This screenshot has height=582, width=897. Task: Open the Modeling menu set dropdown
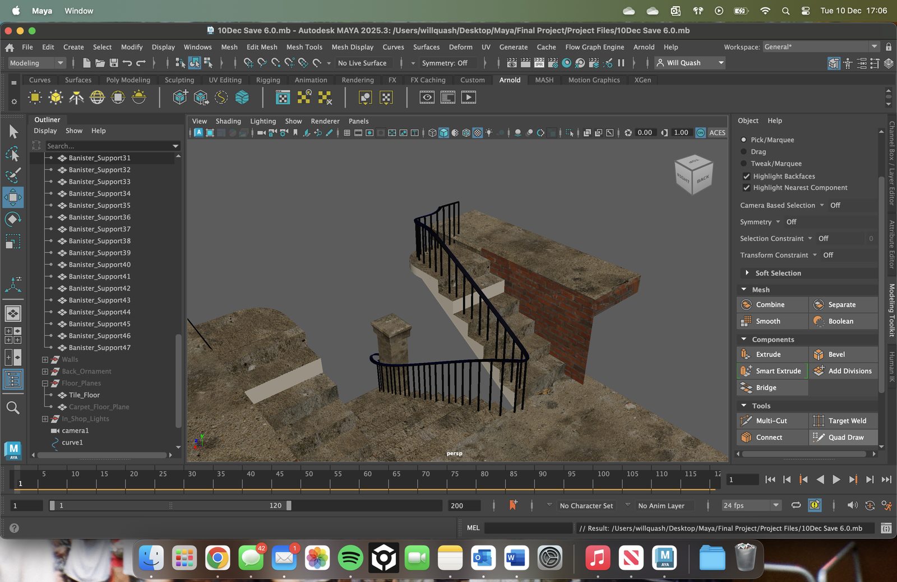pyautogui.click(x=37, y=63)
